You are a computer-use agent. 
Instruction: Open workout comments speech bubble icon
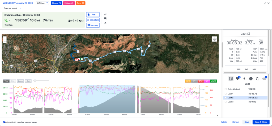pos(105,19)
